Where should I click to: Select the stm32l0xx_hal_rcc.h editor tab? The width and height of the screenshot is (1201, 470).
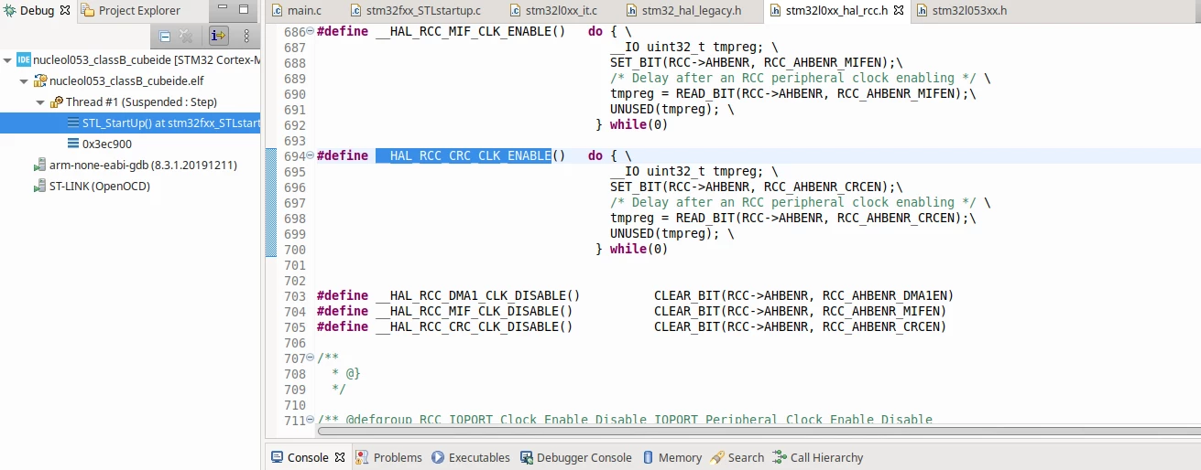[x=835, y=11]
